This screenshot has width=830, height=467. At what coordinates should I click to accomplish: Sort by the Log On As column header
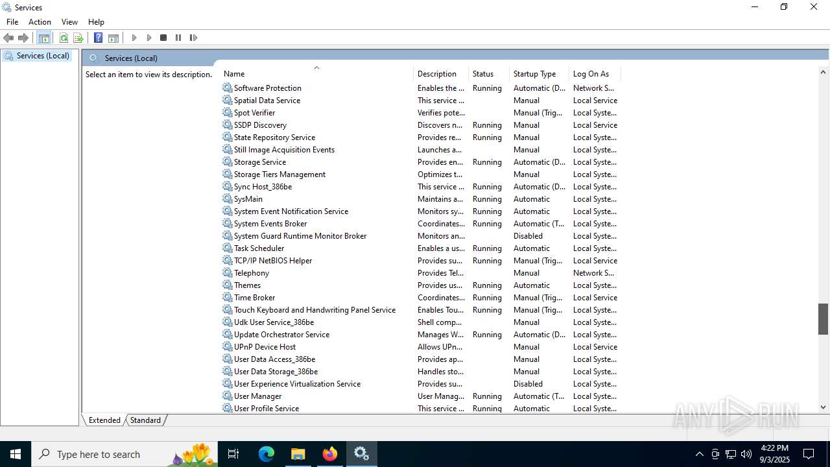(595, 74)
